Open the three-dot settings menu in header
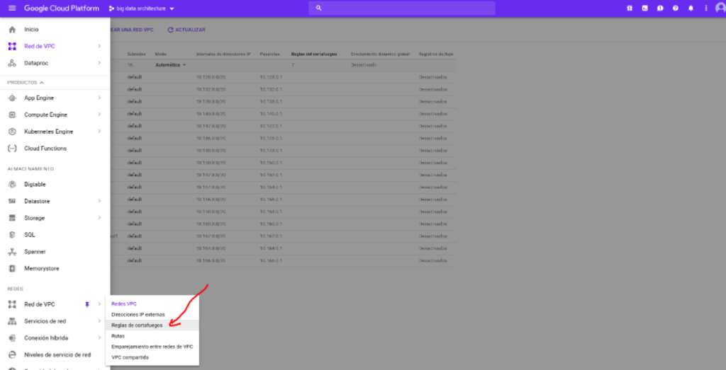The image size is (726, 370). (706, 8)
